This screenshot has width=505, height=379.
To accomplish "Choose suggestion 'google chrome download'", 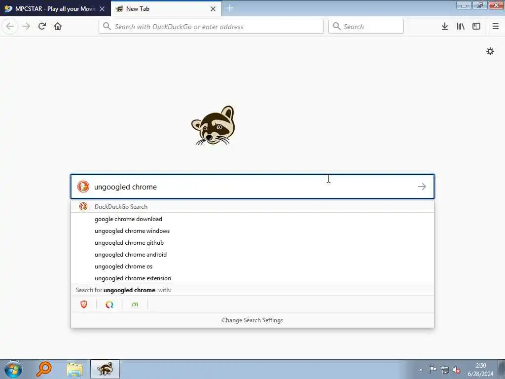I will pos(252,219).
